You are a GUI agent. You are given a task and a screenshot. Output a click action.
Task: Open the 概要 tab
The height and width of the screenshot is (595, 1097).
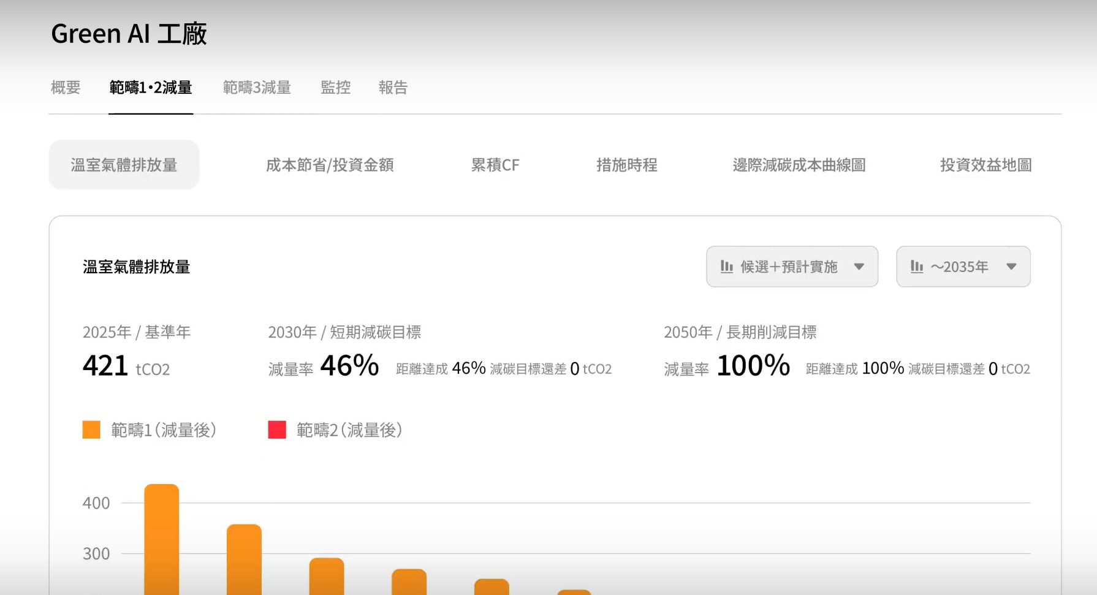(x=66, y=88)
